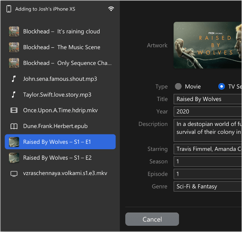The height and width of the screenshot is (232, 242).
Task: Select Blockhead – It's raining cloud row
Action: coord(60,31)
